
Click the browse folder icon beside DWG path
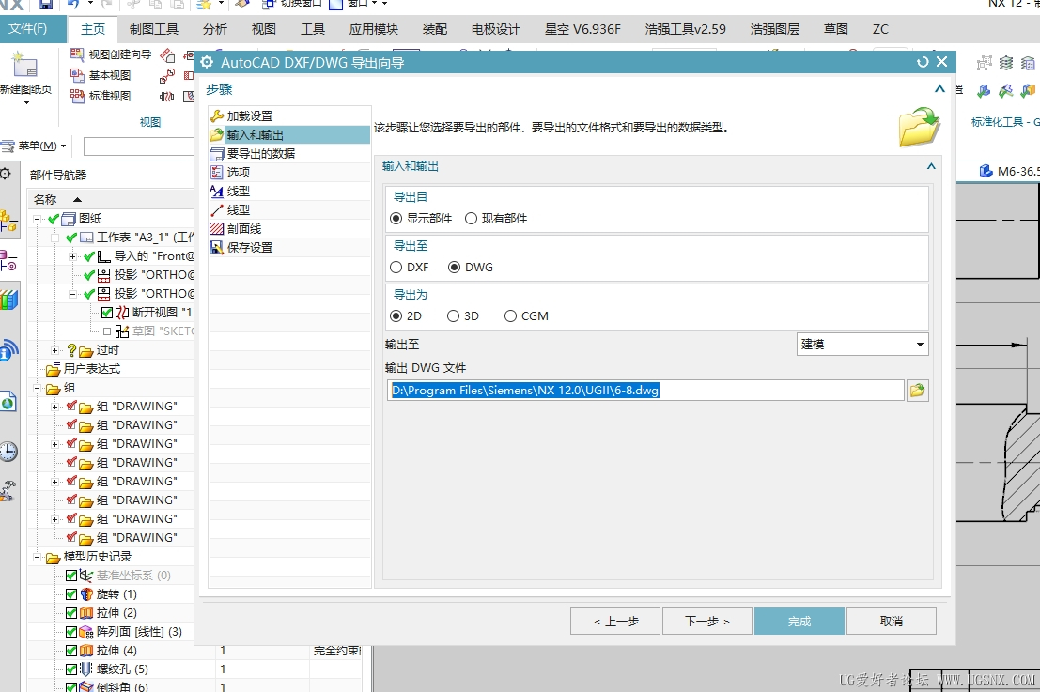(x=917, y=391)
